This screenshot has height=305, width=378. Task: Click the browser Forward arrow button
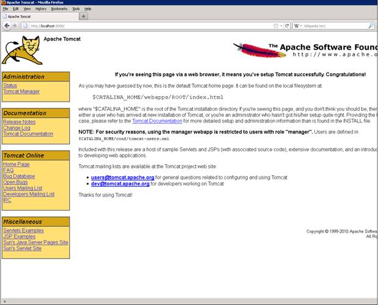pos(14,26)
